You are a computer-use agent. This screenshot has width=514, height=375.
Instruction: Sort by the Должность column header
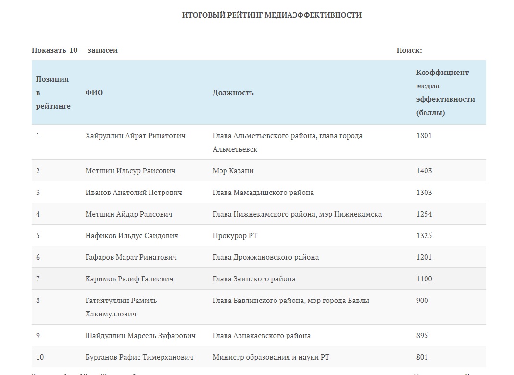pyautogui.click(x=233, y=93)
